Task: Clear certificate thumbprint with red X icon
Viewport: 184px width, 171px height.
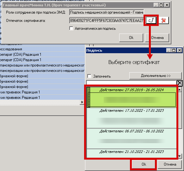Action: click(163, 20)
